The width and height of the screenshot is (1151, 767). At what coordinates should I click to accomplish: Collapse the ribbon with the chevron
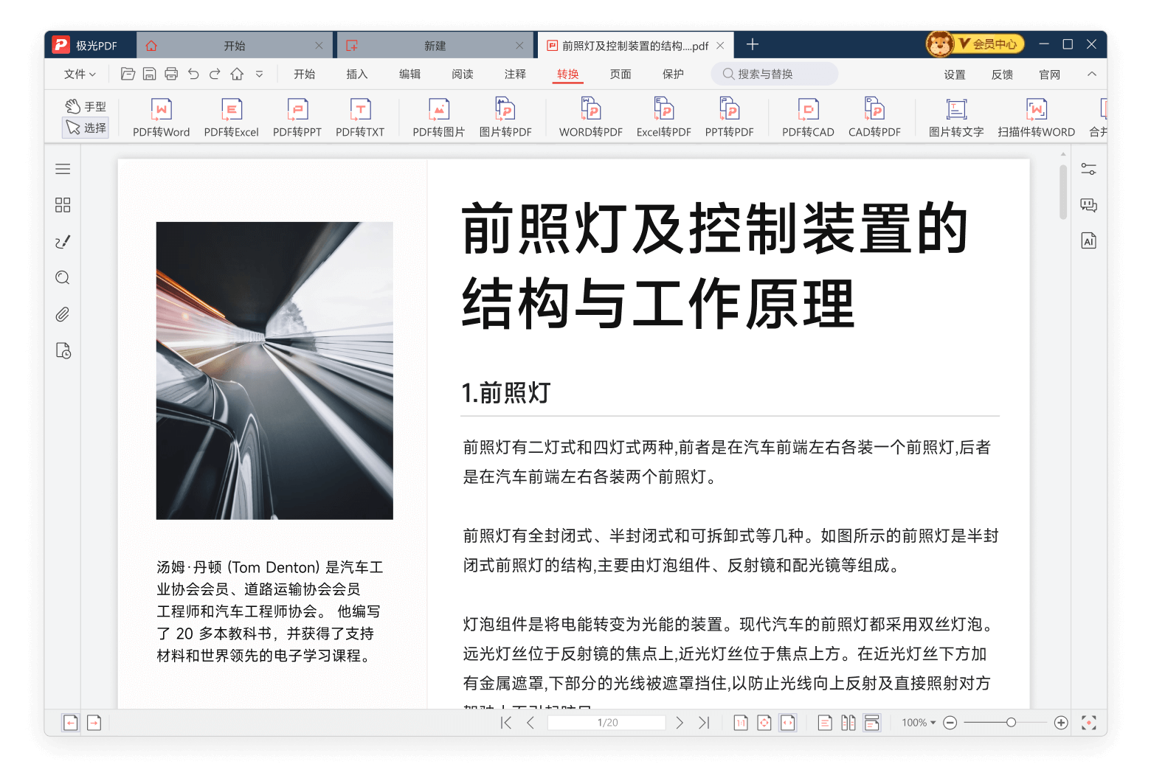tap(1092, 74)
